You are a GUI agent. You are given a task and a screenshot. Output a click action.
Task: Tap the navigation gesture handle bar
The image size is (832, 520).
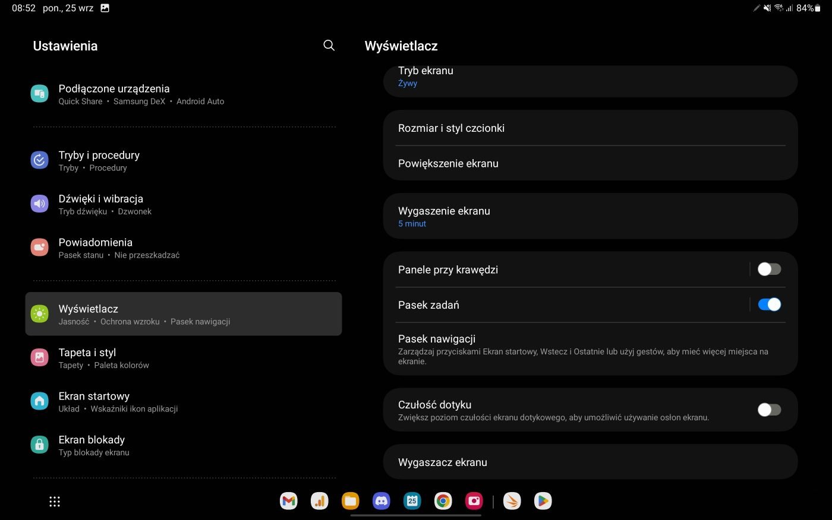tap(416, 515)
